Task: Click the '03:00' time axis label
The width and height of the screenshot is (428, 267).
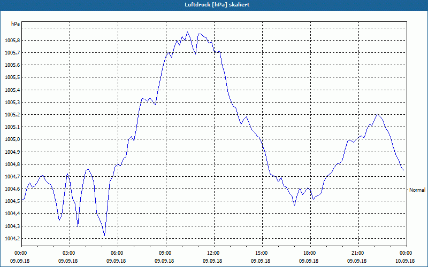Action: (68, 253)
